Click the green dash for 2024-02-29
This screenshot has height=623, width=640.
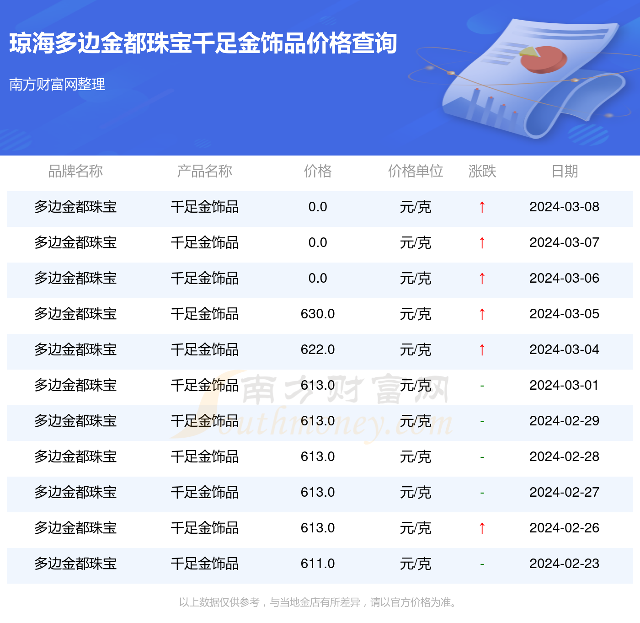coord(482,422)
